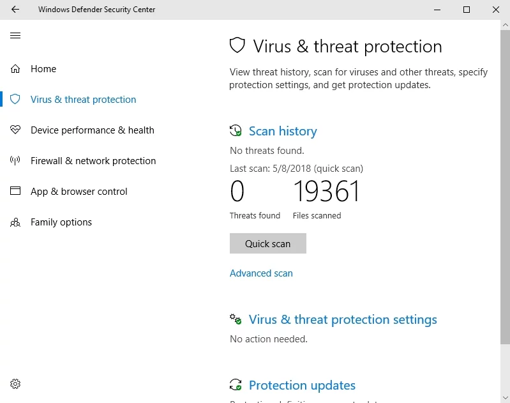Click the Home house icon

point(16,69)
